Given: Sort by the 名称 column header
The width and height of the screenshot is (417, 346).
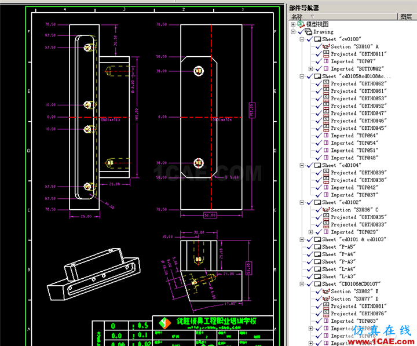Looking at the screenshot, I should [x=343, y=17].
